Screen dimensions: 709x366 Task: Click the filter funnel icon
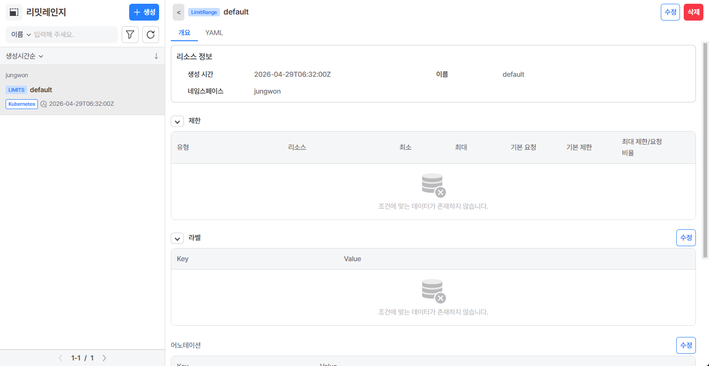tap(130, 35)
